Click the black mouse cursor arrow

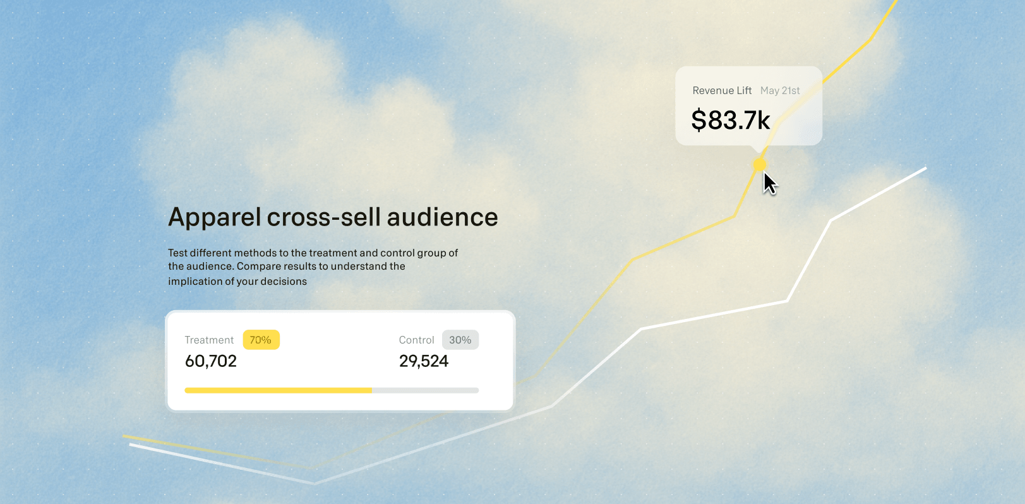(x=770, y=184)
